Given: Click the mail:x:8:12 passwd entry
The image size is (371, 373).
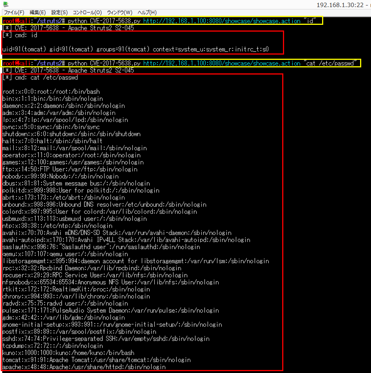Looking at the screenshot, I should tap(75, 148).
